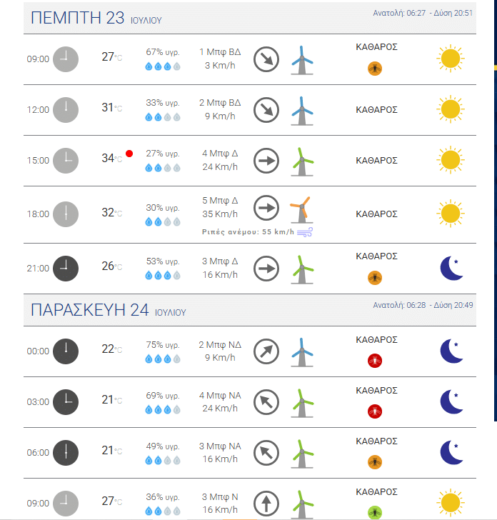
Task: Click the red mosquito indicator at 00:00
Action: point(375,361)
